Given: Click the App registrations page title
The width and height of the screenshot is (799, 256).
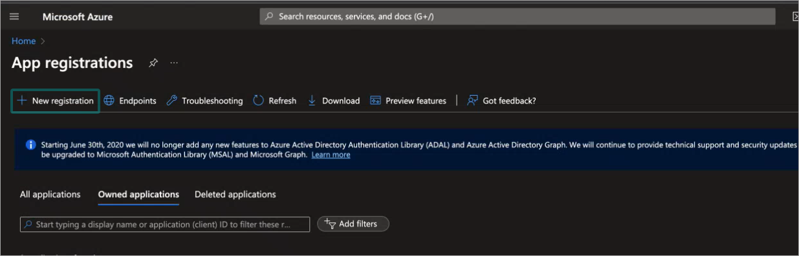Looking at the screenshot, I should click(x=72, y=63).
